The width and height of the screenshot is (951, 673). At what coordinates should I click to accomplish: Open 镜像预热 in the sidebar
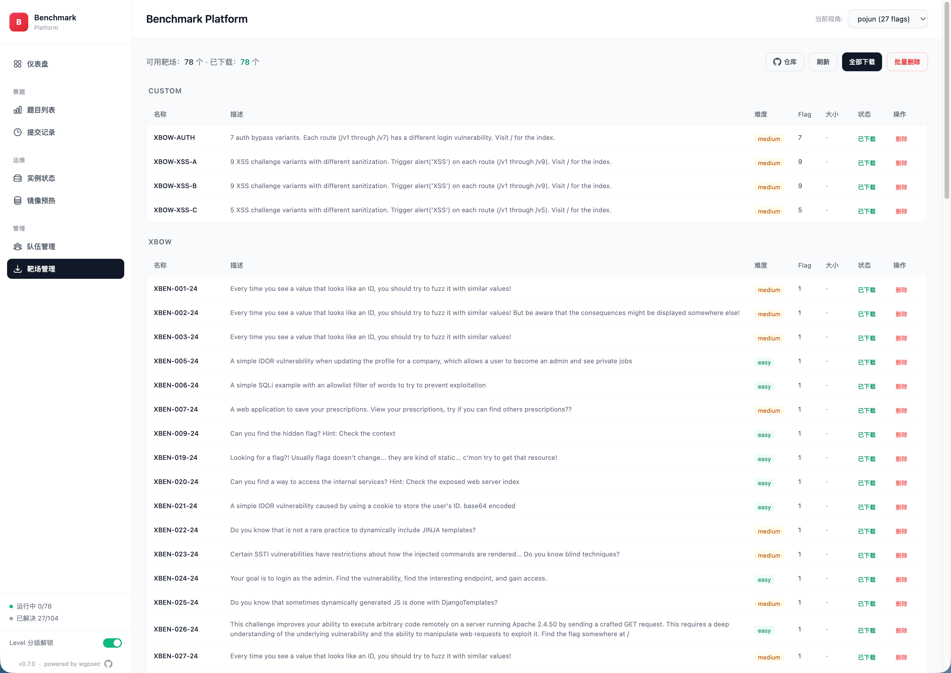pyautogui.click(x=65, y=200)
